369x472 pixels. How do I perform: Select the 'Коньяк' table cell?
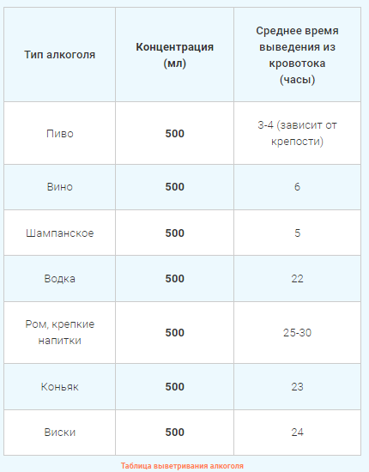pos(59,386)
